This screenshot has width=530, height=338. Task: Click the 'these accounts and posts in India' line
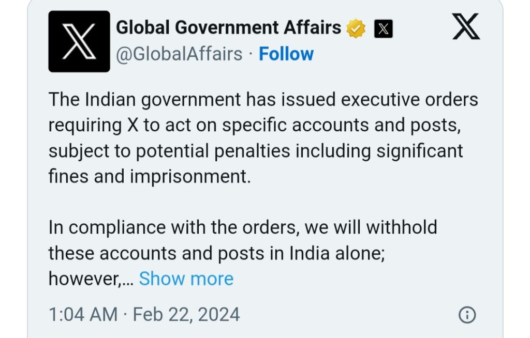click(217, 253)
